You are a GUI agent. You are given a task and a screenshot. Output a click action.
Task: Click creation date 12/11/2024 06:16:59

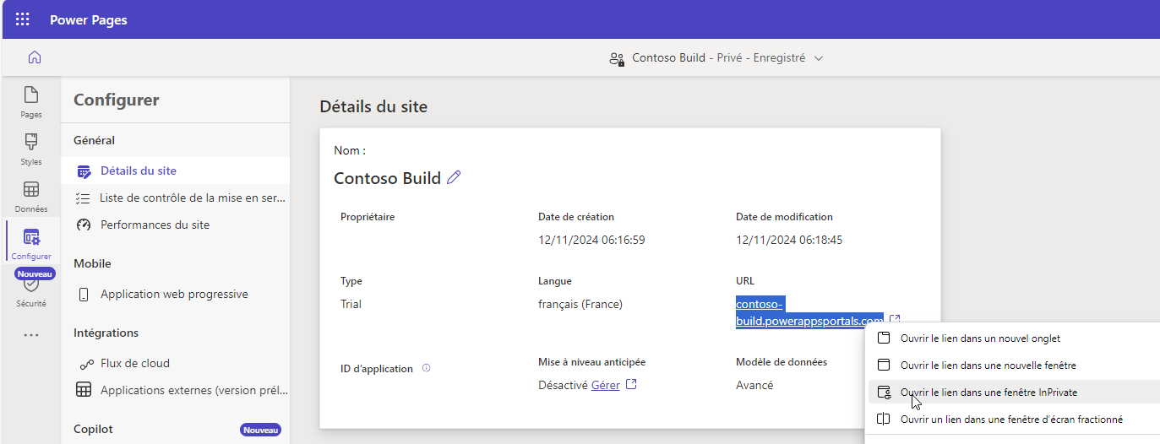[x=591, y=240]
